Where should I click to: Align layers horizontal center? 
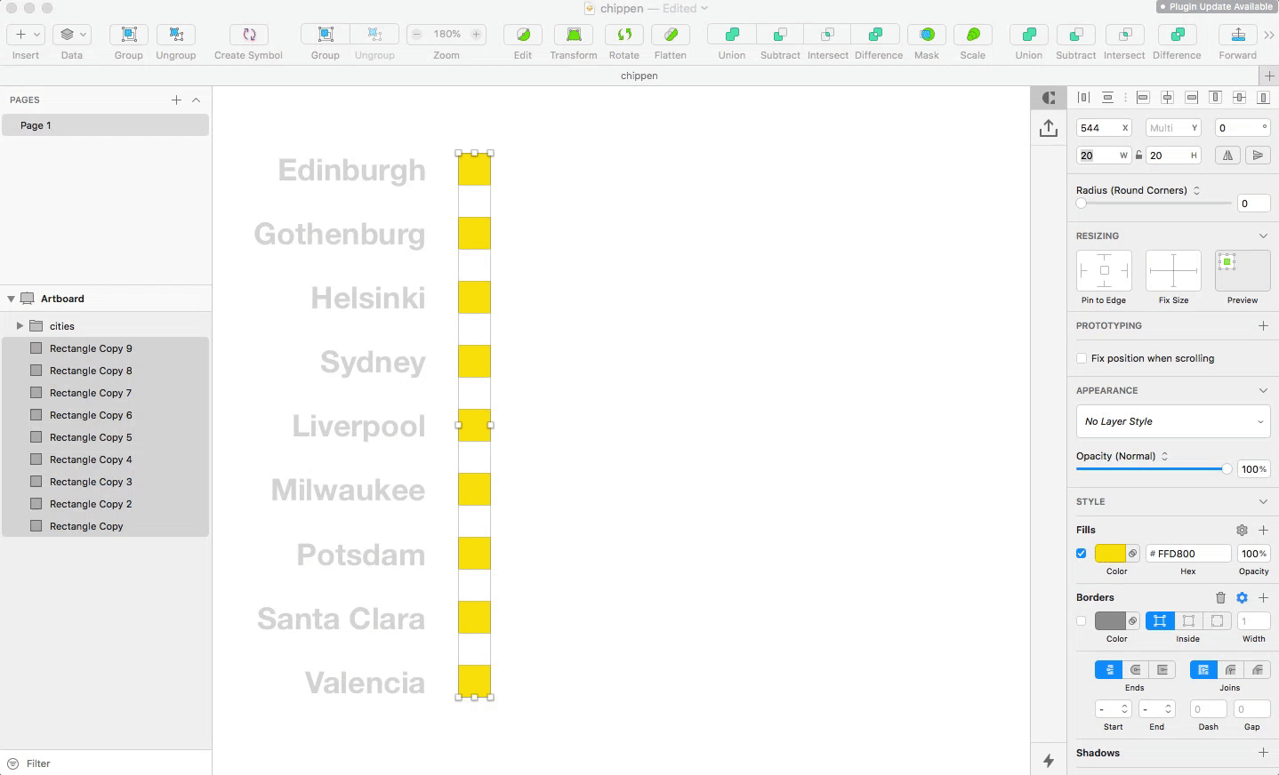pyautogui.click(x=1167, y=98)
